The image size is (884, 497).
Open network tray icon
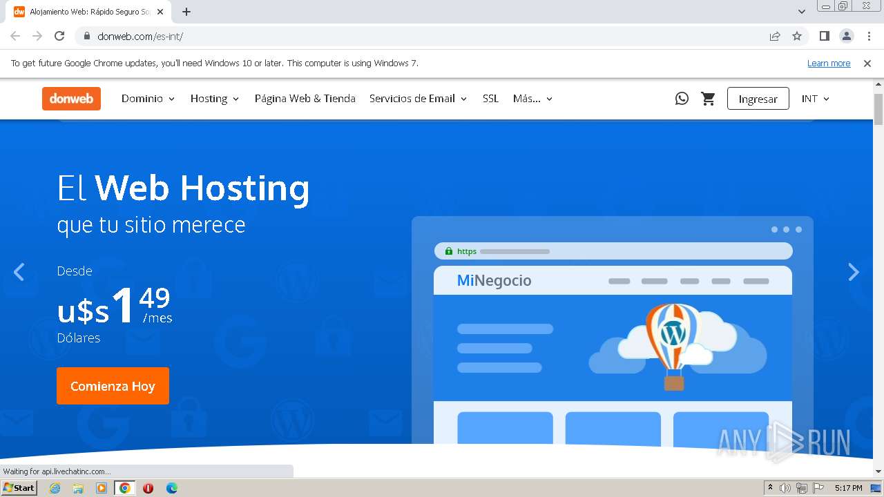802,488
